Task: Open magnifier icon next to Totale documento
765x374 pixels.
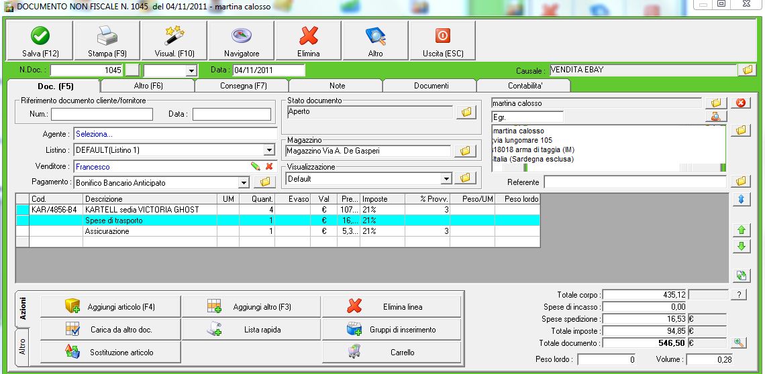Action: pos(739,342)
